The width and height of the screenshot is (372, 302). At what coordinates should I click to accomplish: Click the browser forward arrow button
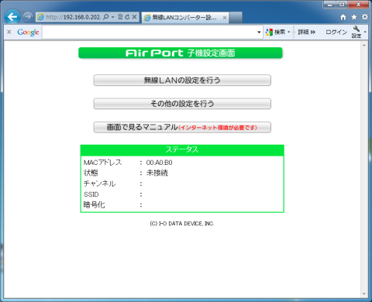pyautogui.click(x=28, y=17)
